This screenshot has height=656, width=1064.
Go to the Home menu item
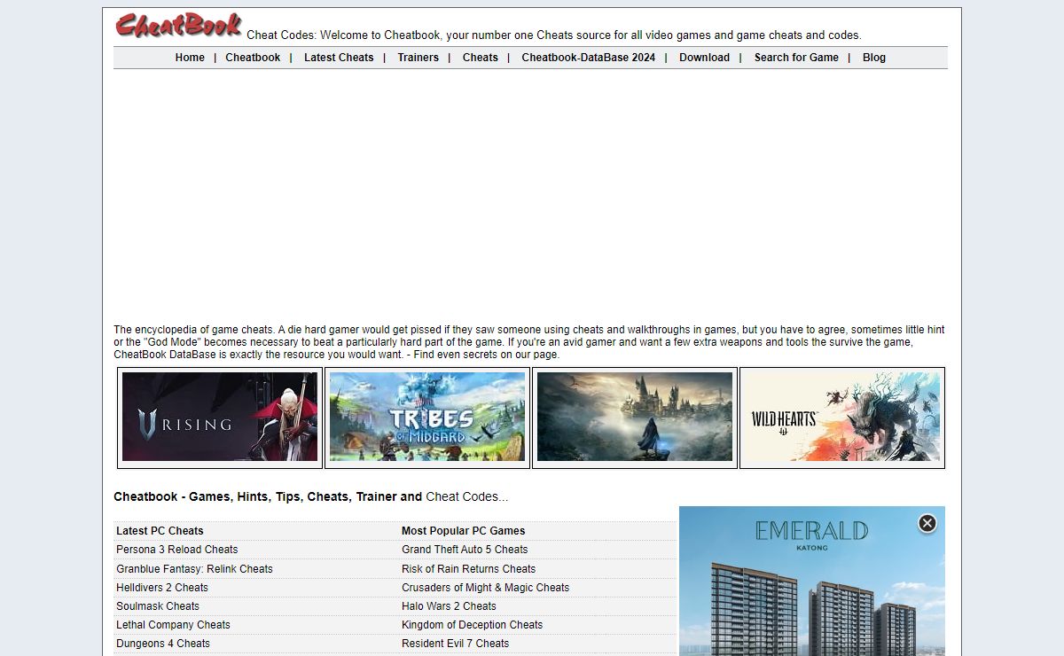pyautogui.click(x=190, y=58)
